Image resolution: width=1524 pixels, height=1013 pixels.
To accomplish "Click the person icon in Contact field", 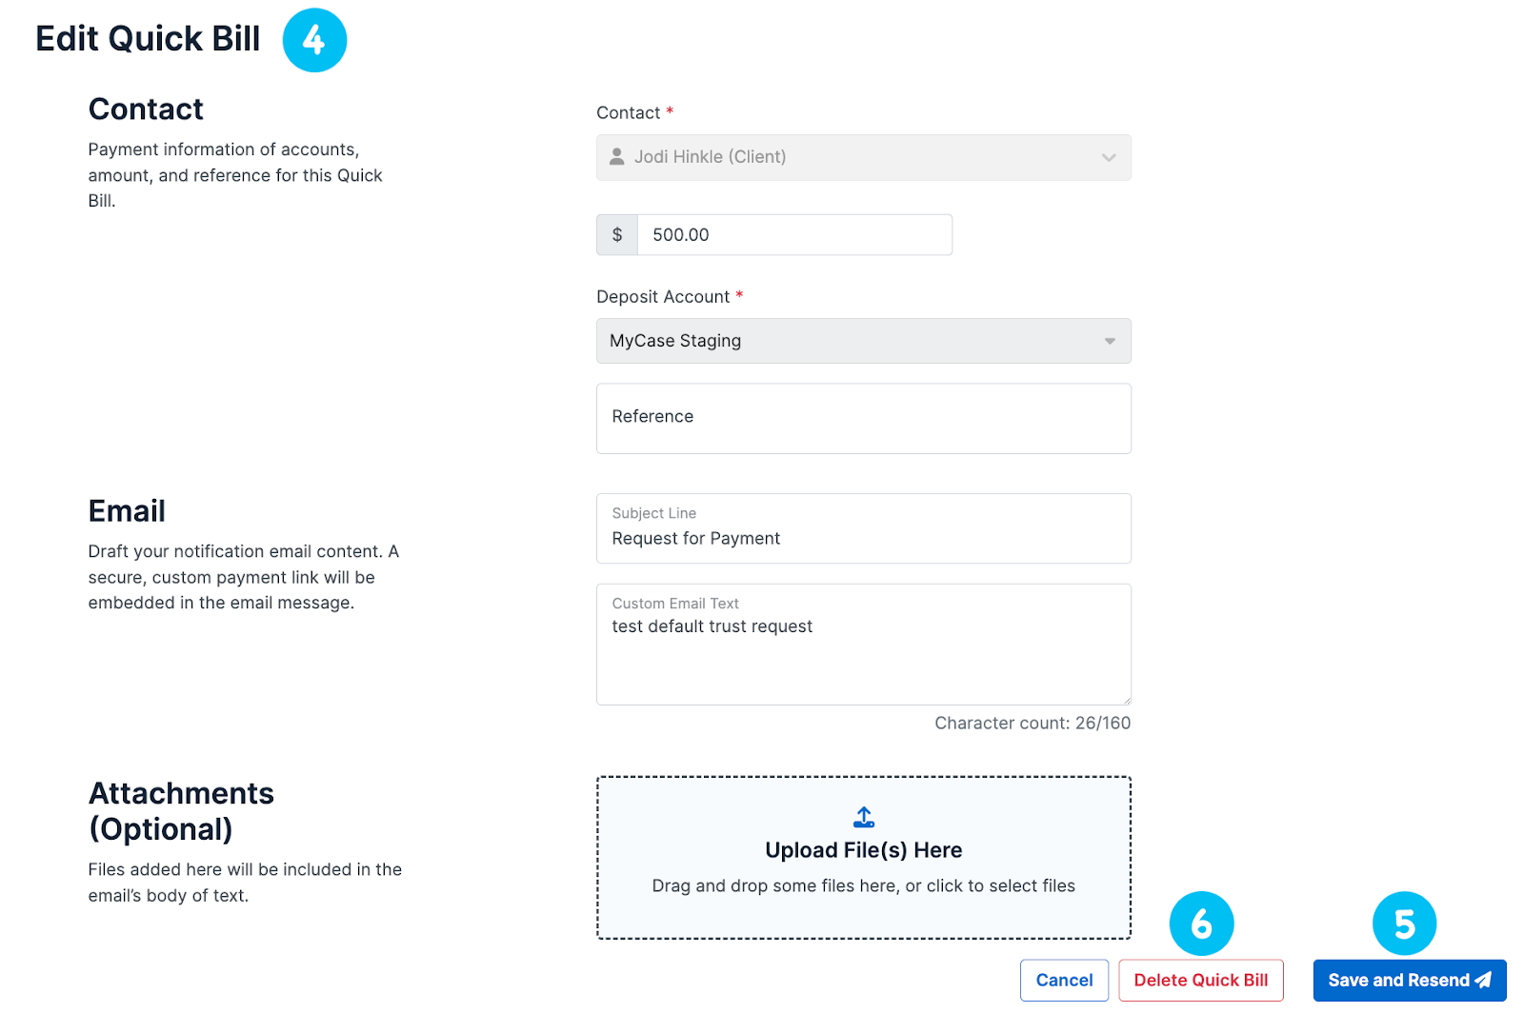I will (x=617, y=157).
